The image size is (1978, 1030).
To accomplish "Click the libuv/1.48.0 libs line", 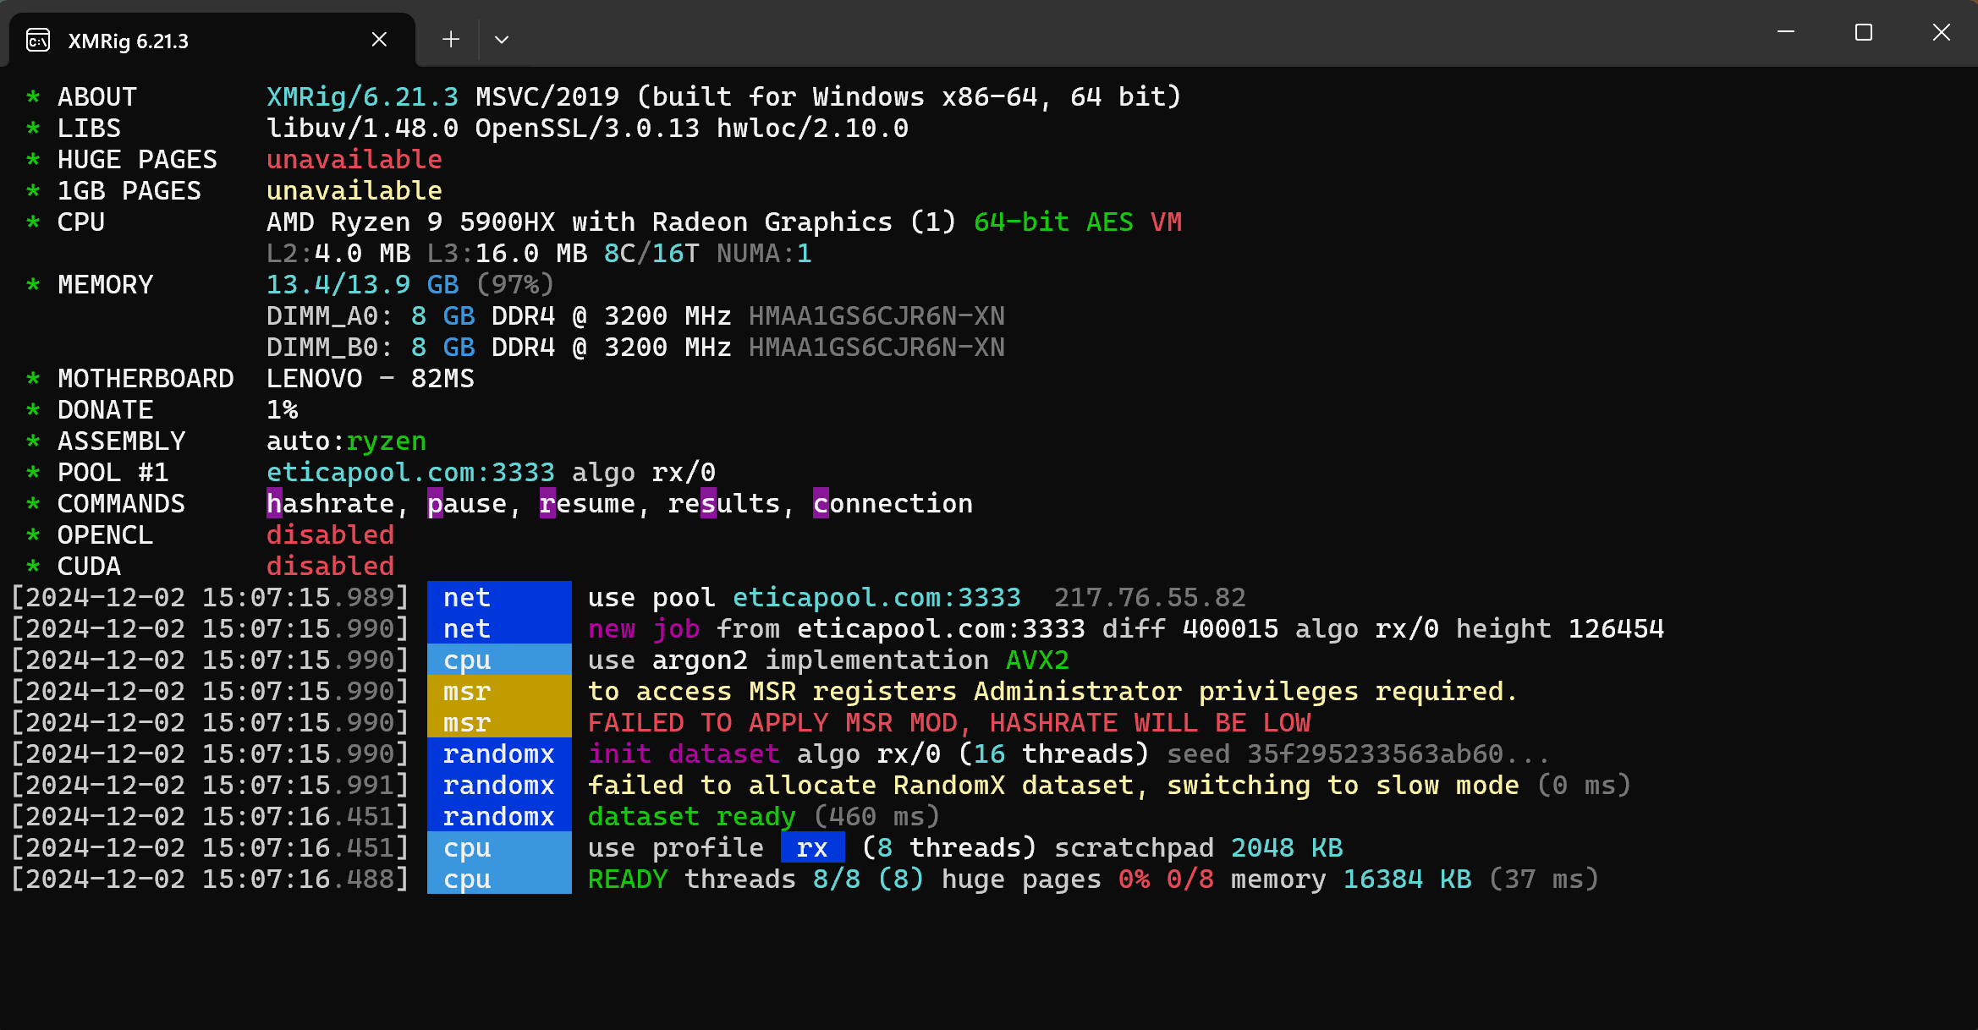I will click(x=587, y=129).
